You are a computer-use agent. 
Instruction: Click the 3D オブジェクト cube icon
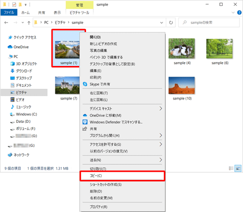(13, 64)
